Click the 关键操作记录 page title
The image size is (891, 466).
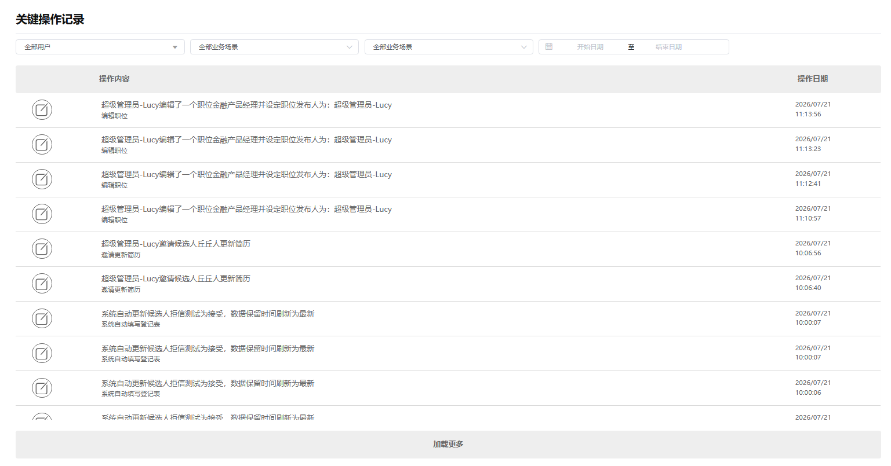coord(50,19)
